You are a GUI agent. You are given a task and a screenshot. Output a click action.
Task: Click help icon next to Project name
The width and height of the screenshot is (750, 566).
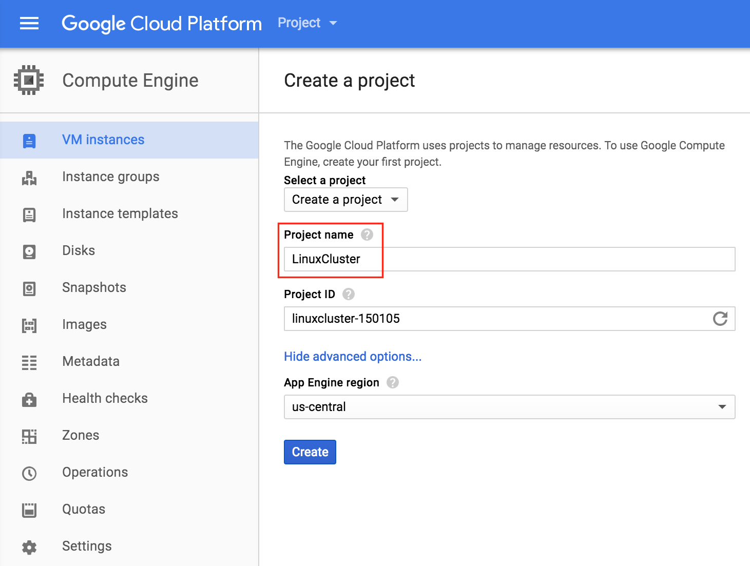[367, 235]
